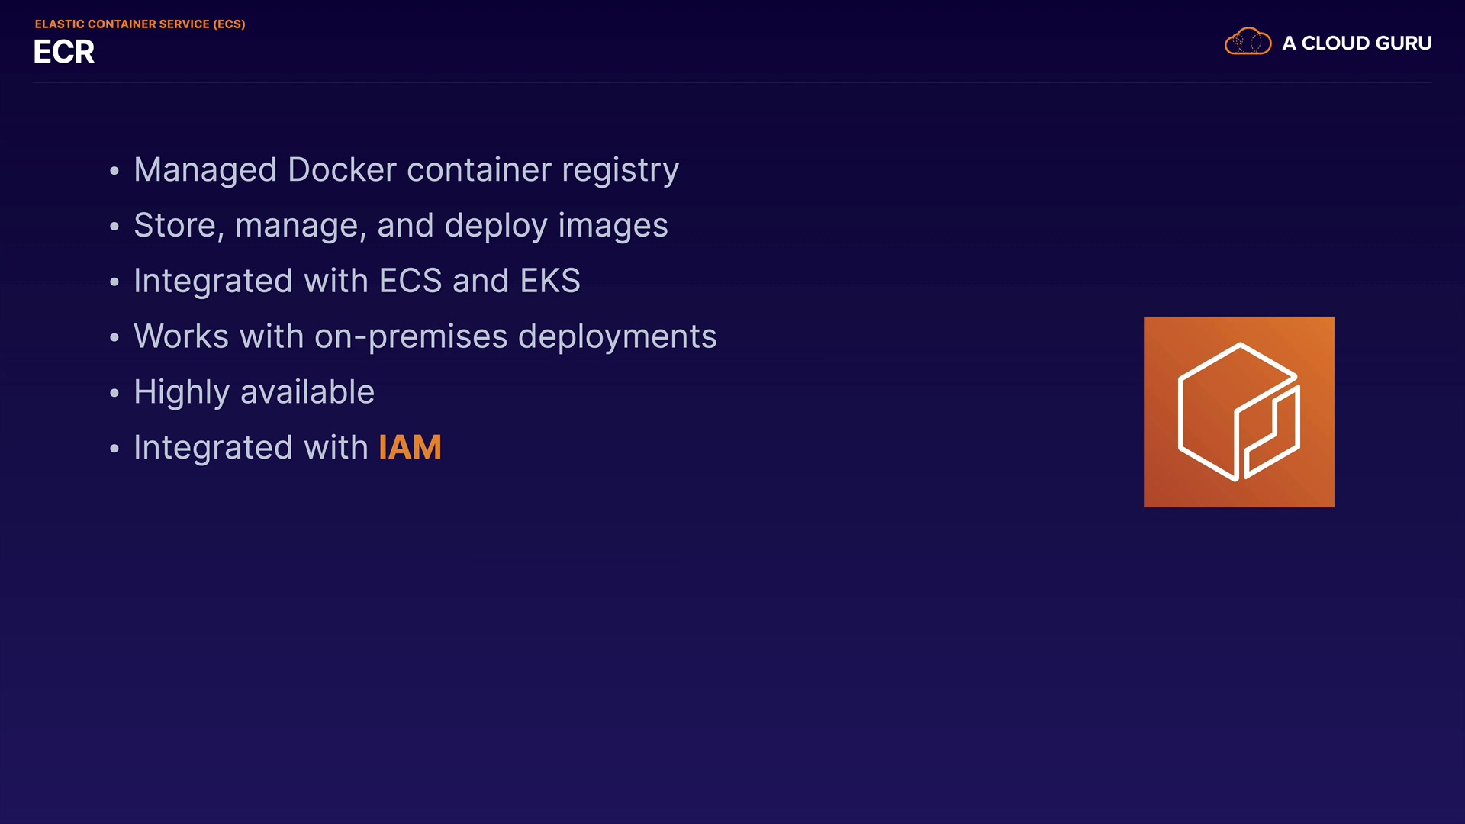
Task: Select the Managed Docker container registry line
Action: 406,169
